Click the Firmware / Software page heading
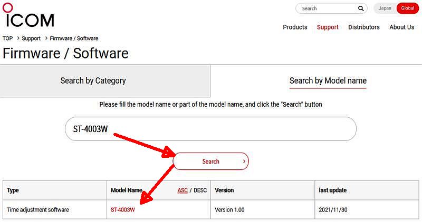Viewport: 422px width, 222px height. (65, 53)
